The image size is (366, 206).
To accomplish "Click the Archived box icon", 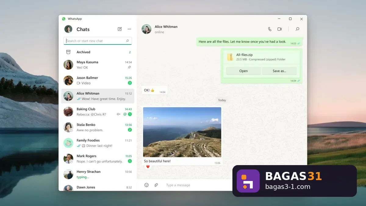I will pyautogui.click(x=68, y=52).
